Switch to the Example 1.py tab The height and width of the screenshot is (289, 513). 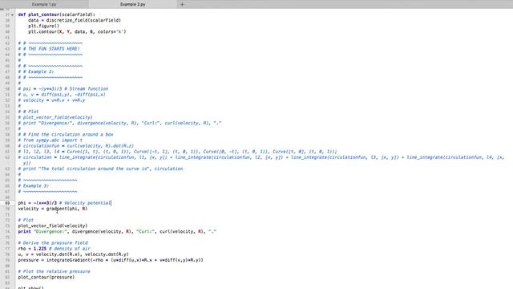click(44, 4)
